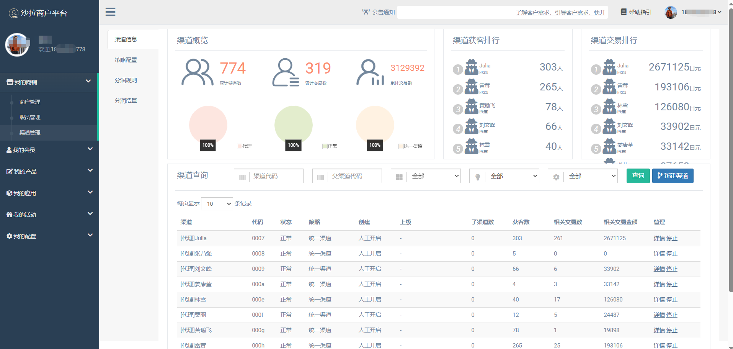Image resolution: width=733 pixels, height=349 pixels.
Task: Click the grid icon before first 全部
Action: [399, 176]
